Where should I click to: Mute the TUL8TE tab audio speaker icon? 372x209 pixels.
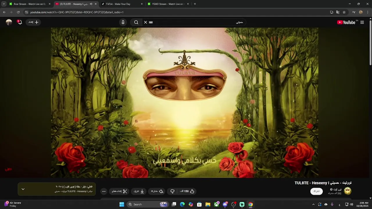(91, 4)
